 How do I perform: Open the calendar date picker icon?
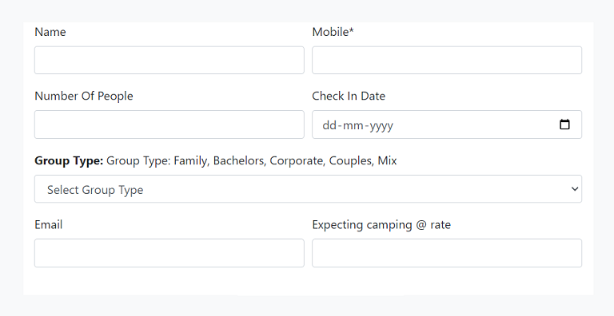tap(564, 124)
